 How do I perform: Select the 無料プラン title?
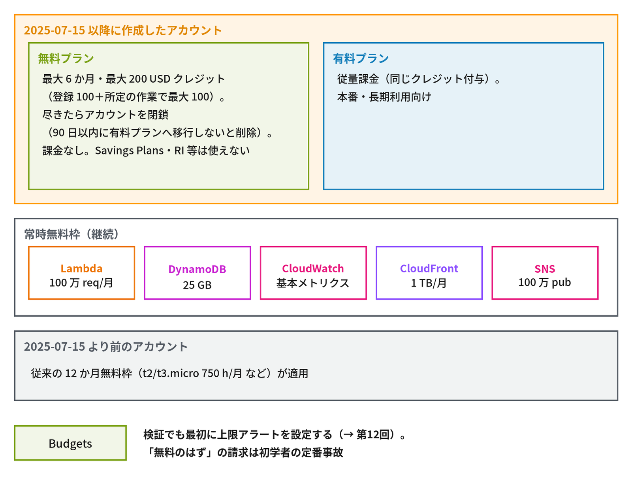click(x=66, y=59)
